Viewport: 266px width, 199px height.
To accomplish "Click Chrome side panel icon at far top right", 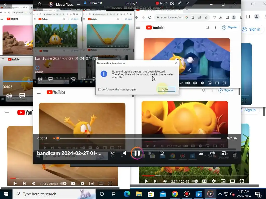I will tap(248, 17).
